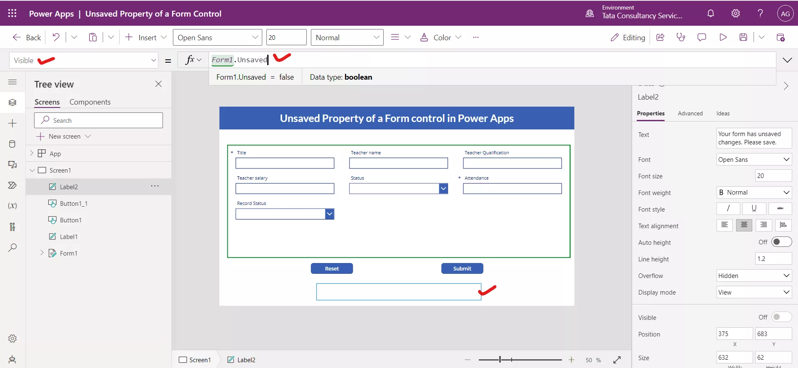
Task: Open Power Automate icon in sidebar
Action: click(x=12, y=185)
